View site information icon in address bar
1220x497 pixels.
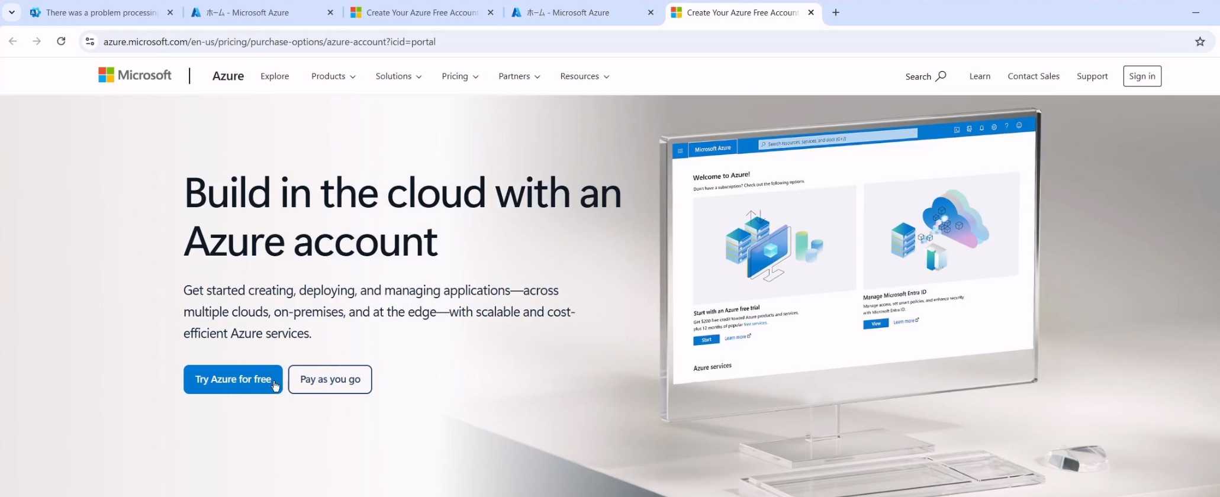[x=90, y=41]
